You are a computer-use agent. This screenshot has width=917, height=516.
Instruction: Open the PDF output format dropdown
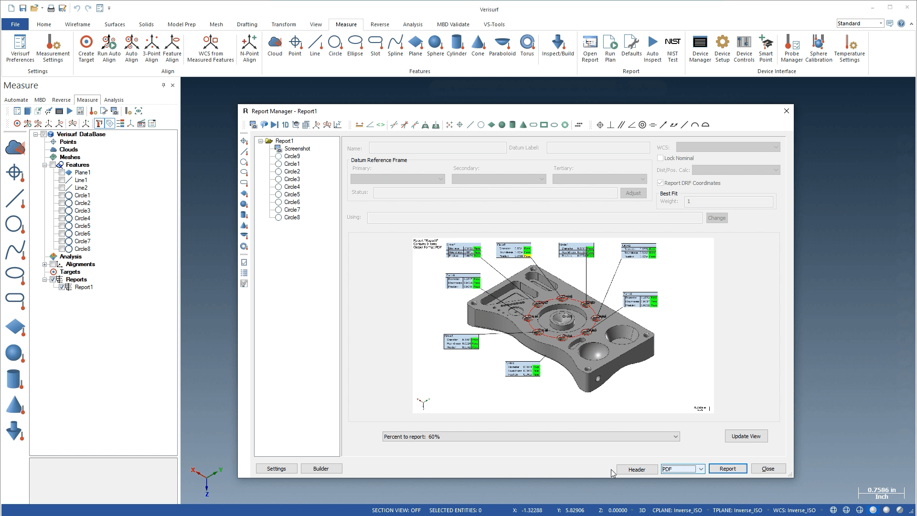coord(701,469)
